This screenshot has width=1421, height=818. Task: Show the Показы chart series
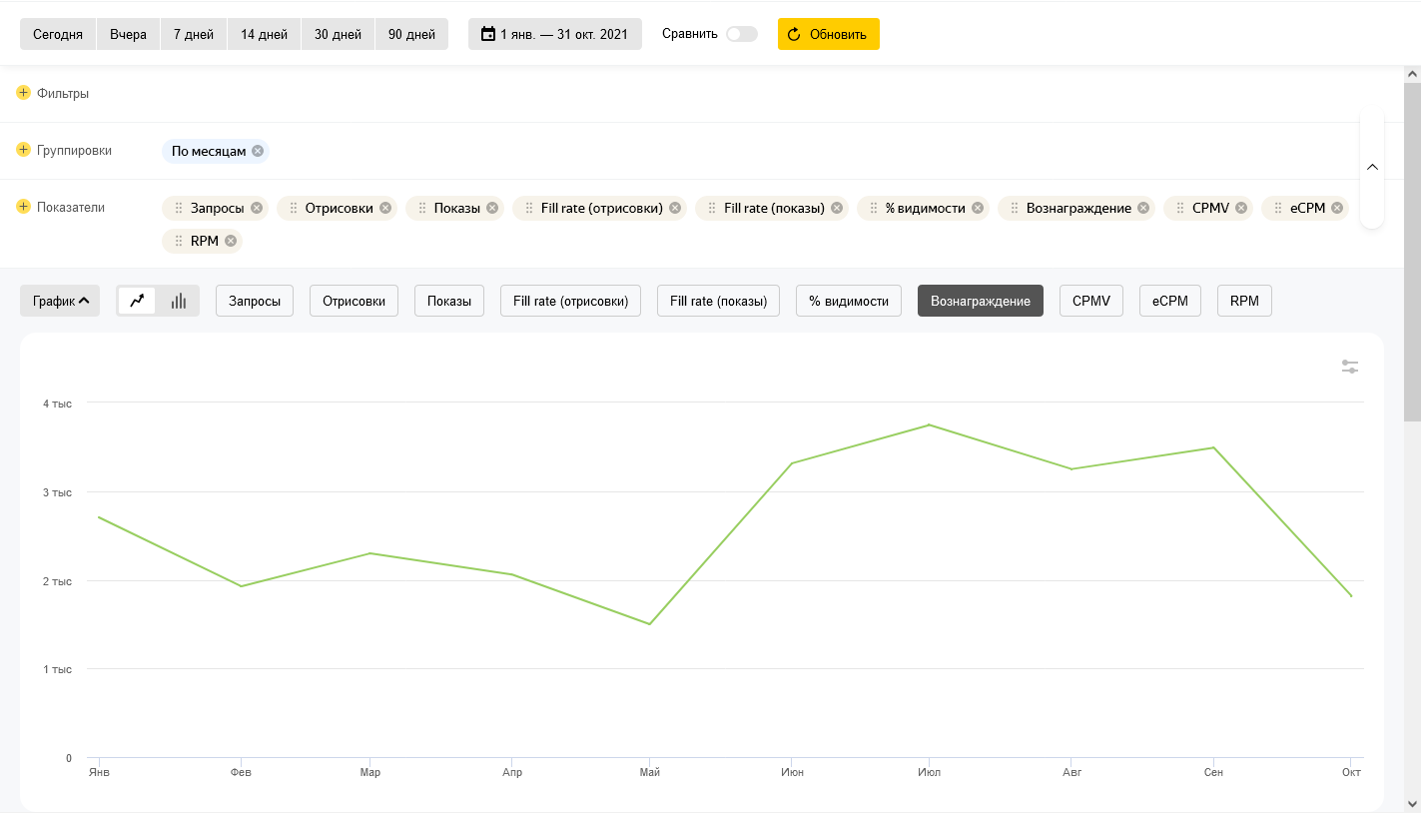(449, 301)
